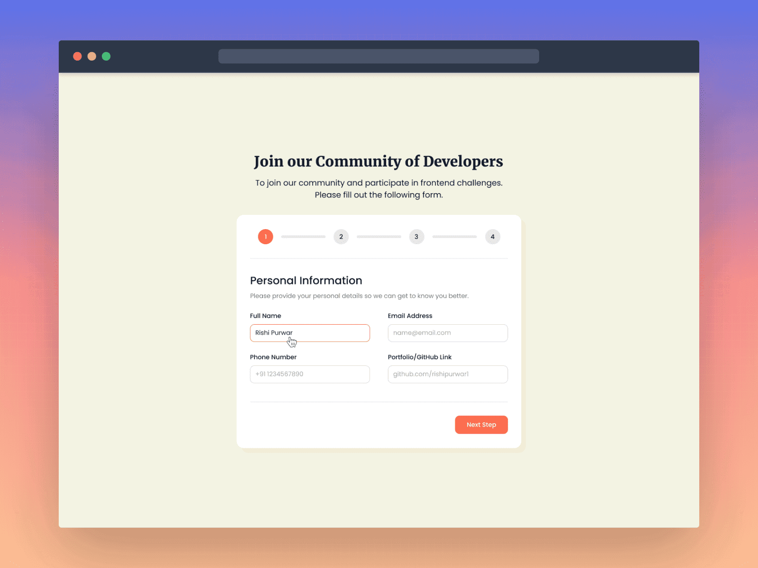The height and width of the screenshot is (568, 758).
Task: Click the progress bar between steps 1 and 2
Action: point(303,237)
